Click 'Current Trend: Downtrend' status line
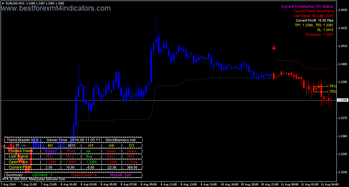 coord(314,11)
